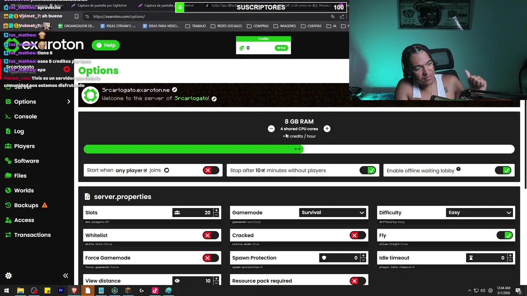Toggle Start when any player joins
527x296 pixels.
tap(211, 170)
